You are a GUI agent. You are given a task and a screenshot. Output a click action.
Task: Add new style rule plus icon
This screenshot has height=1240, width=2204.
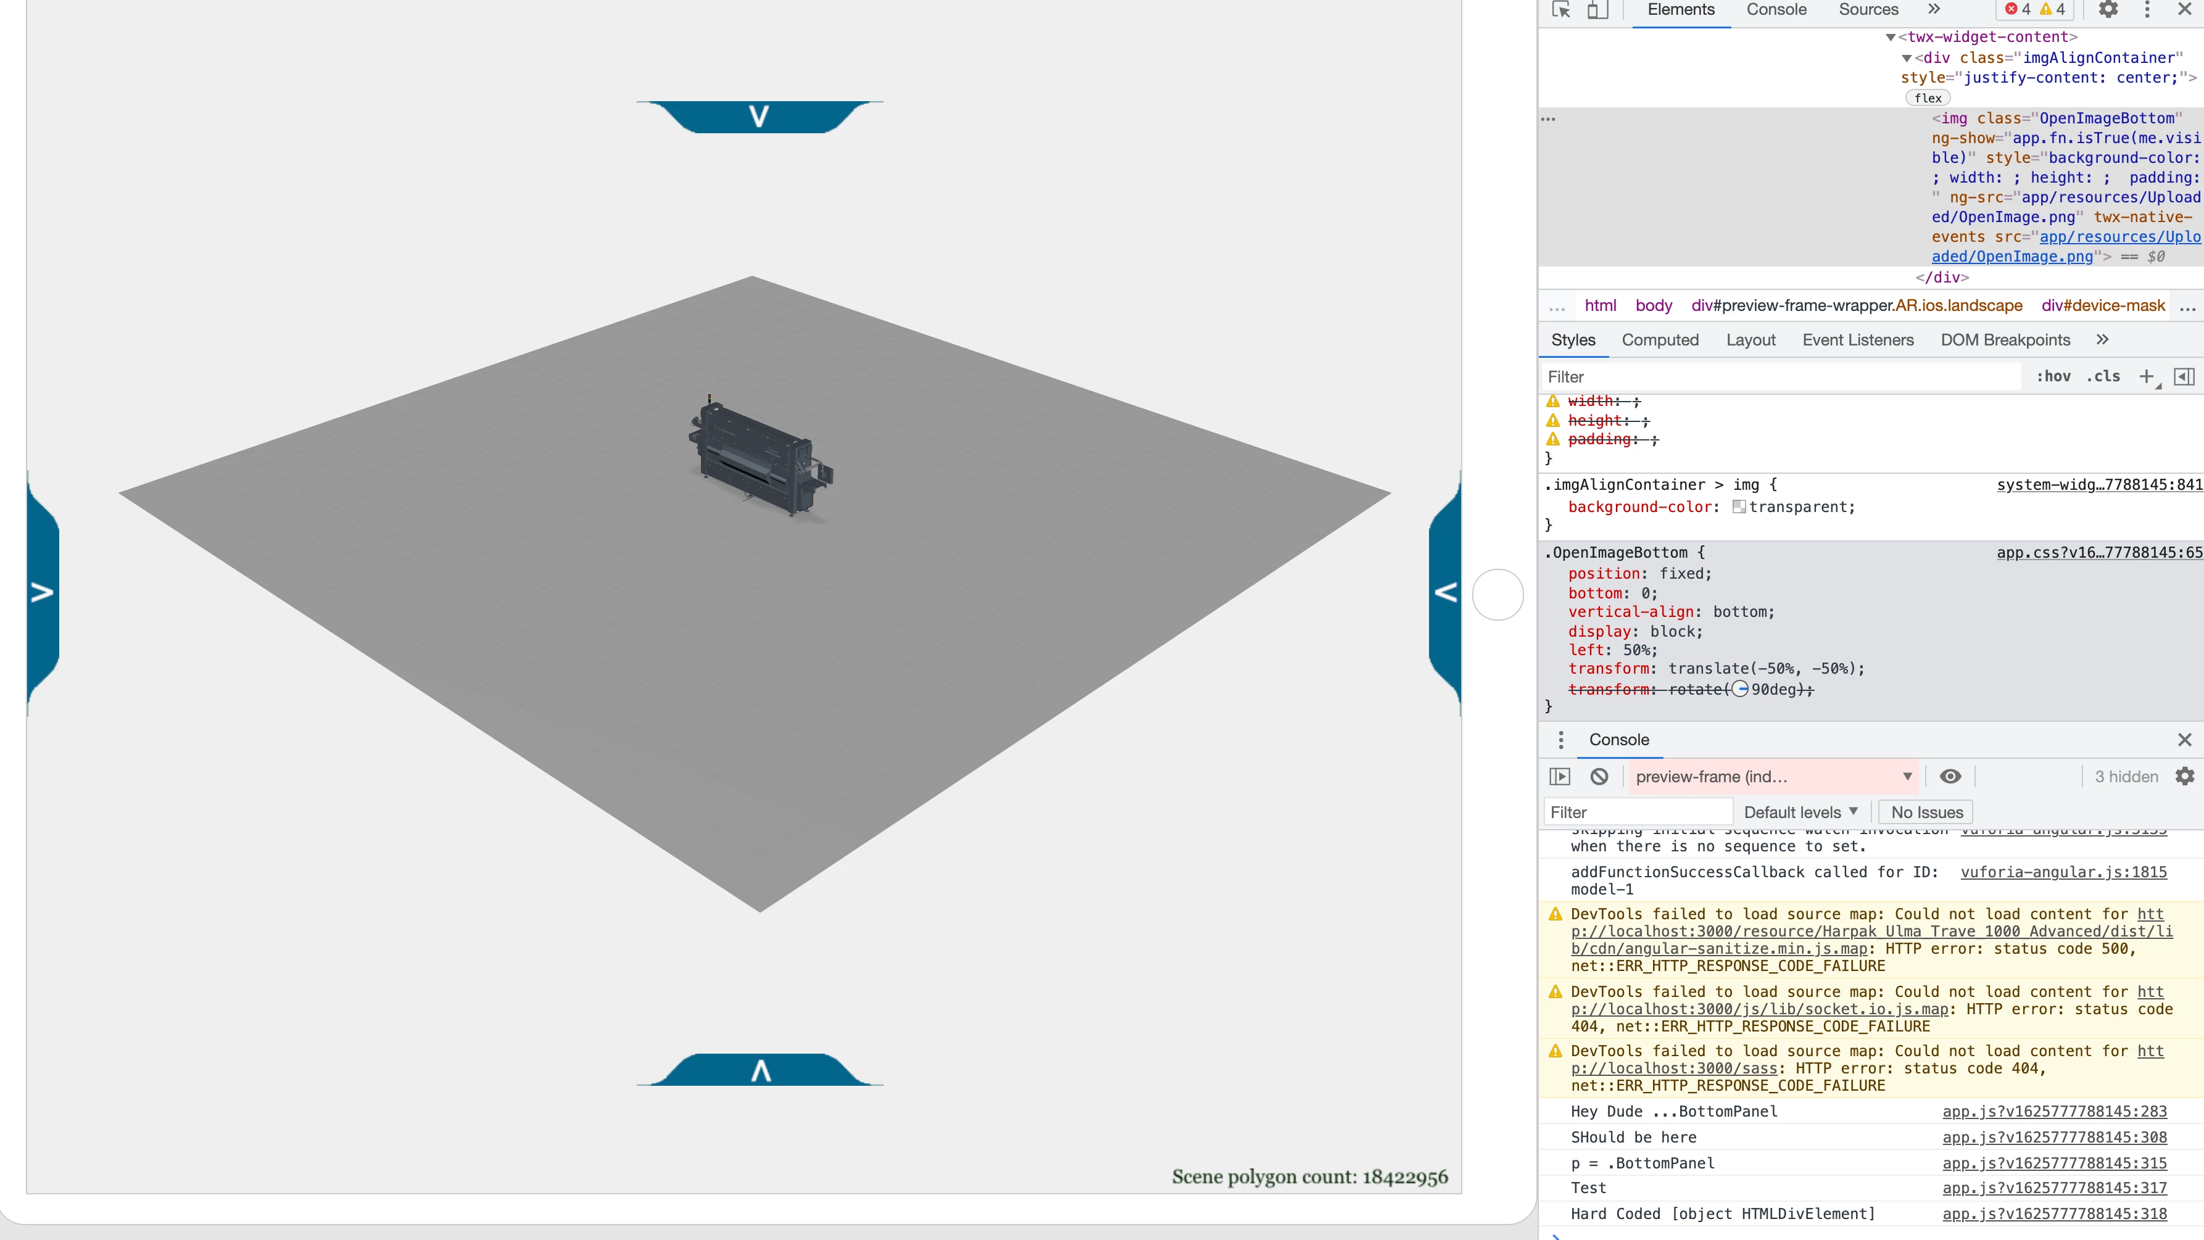point(2147,376)
